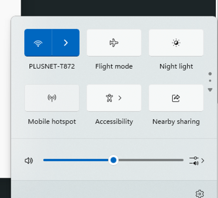The width and height of the screenshot is (218, 198).
Task: Turn on Night light
Action: pyautogui.click(x=176, y=43)
